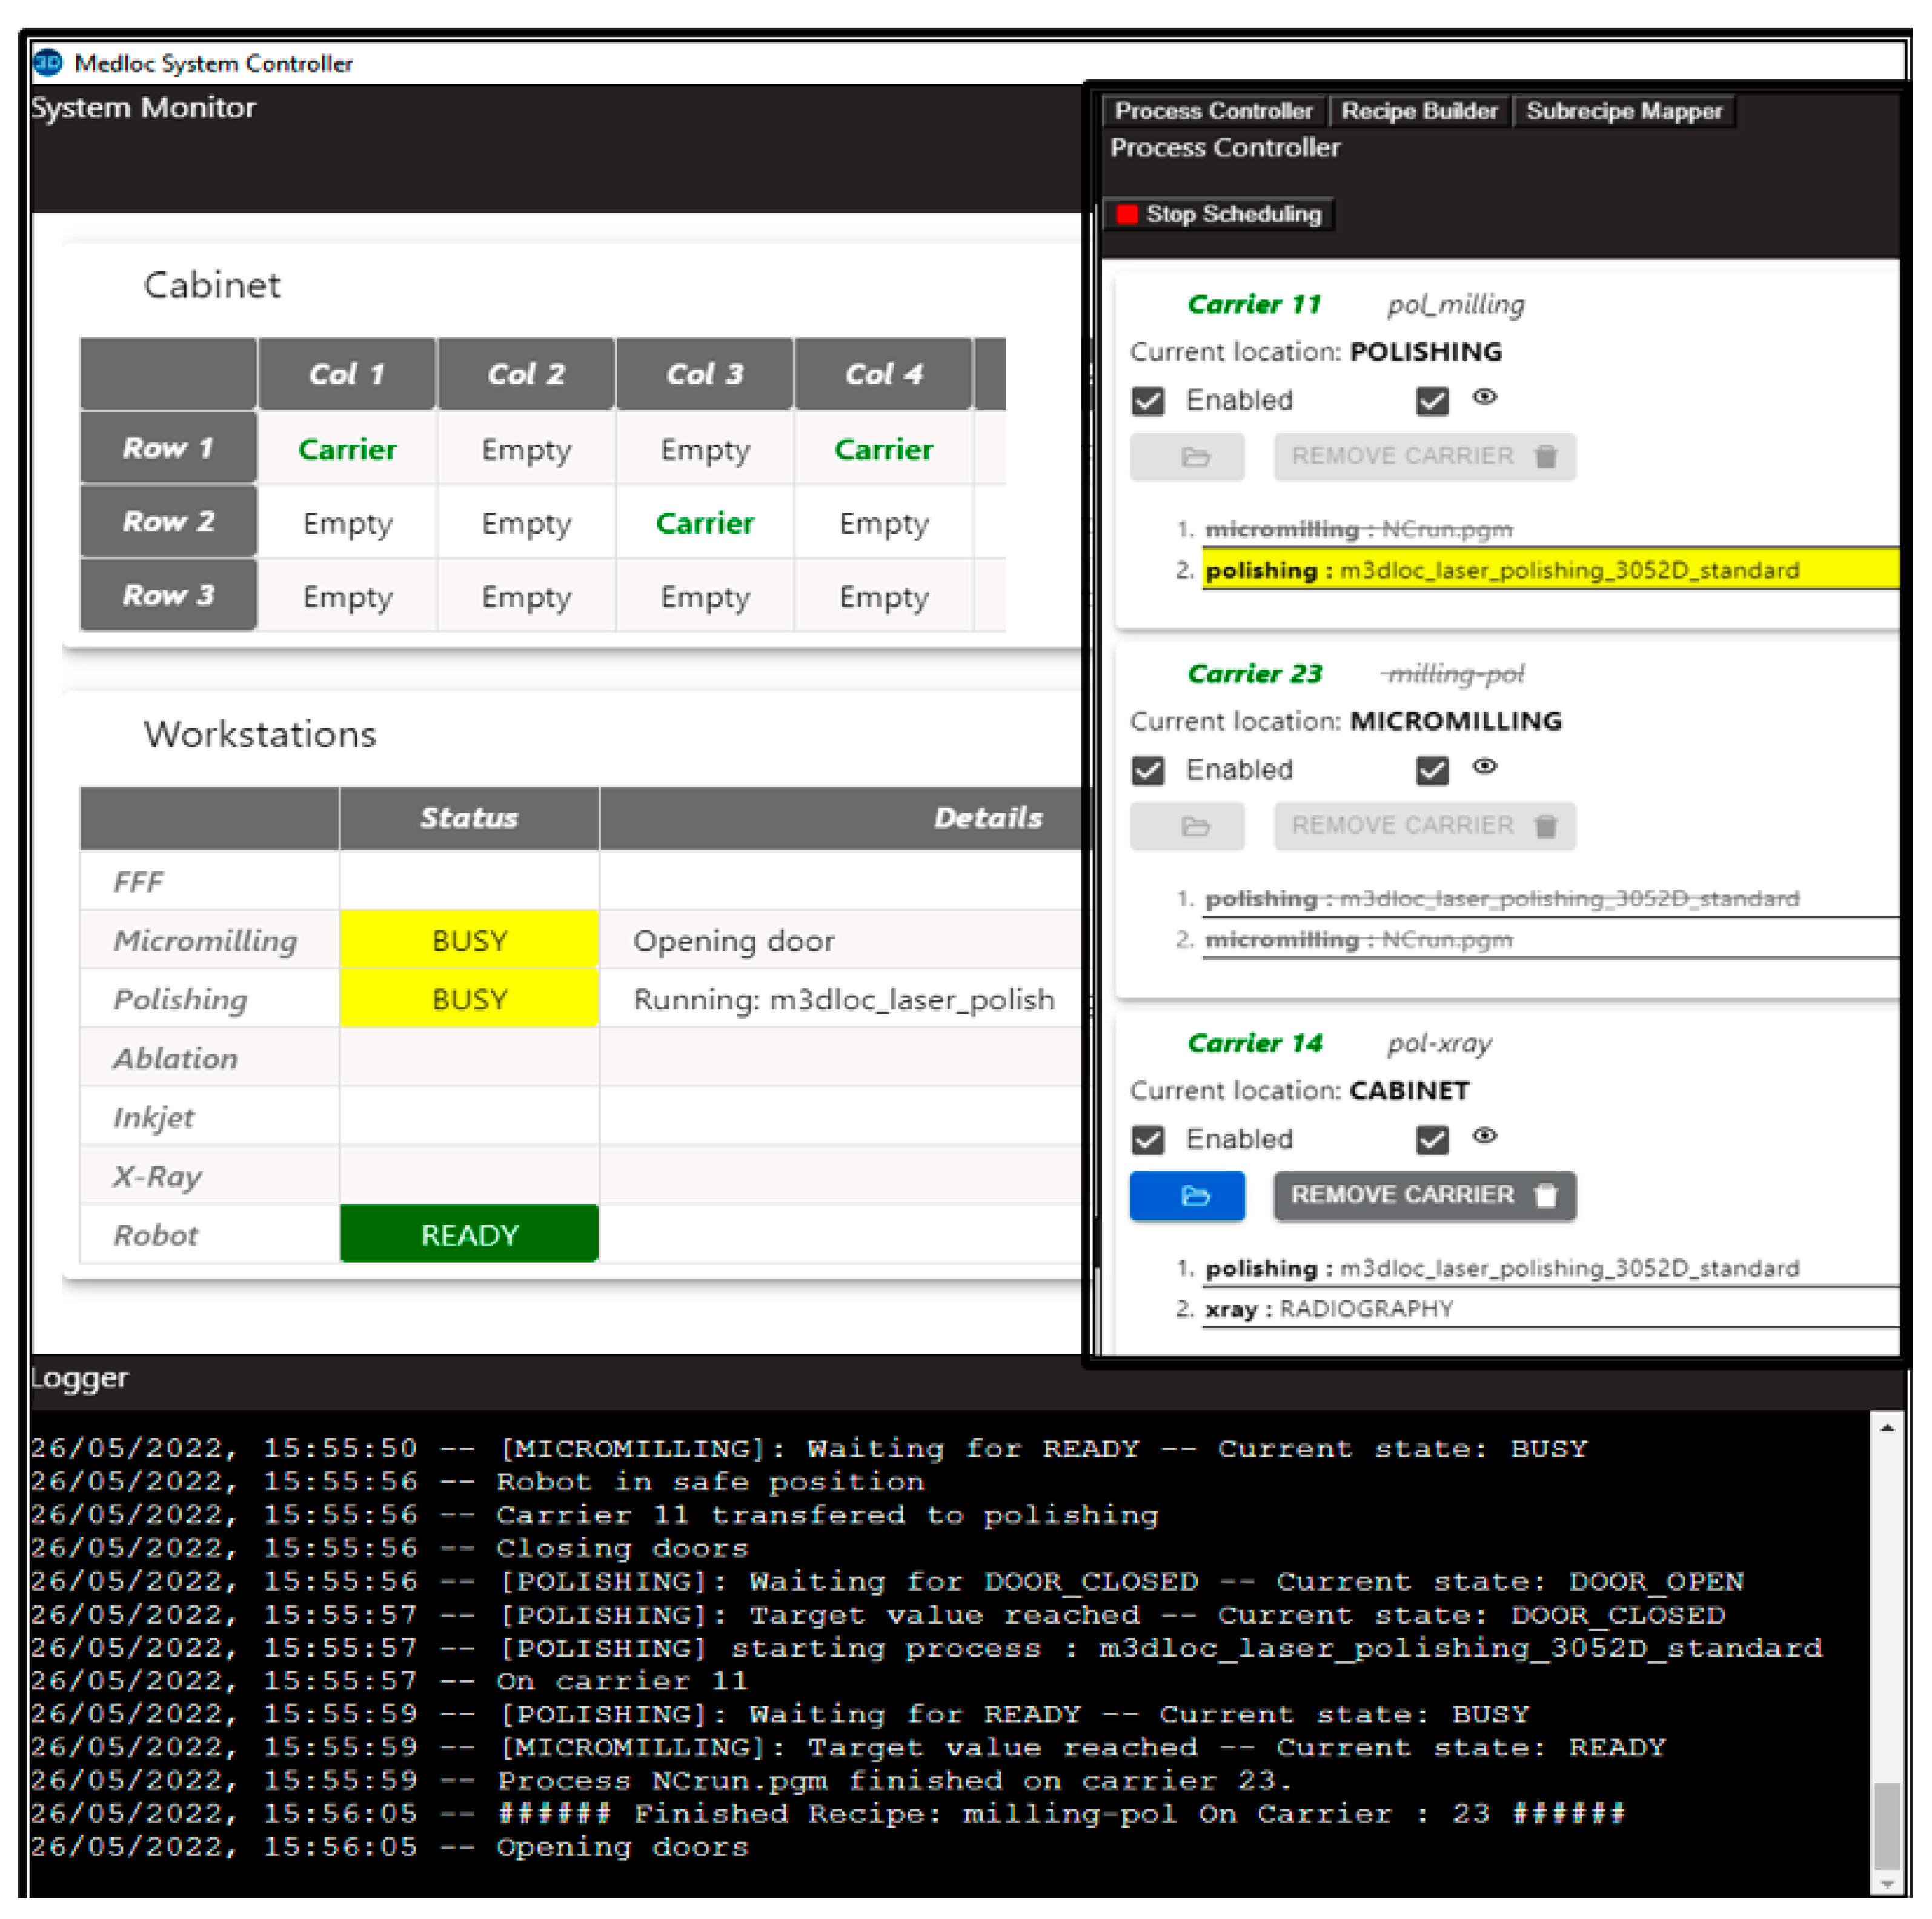The width and height of the screenshot is (1932, 1919).
Task: Click the folder open button under Carrier 11
Action: pos(1186,457)
